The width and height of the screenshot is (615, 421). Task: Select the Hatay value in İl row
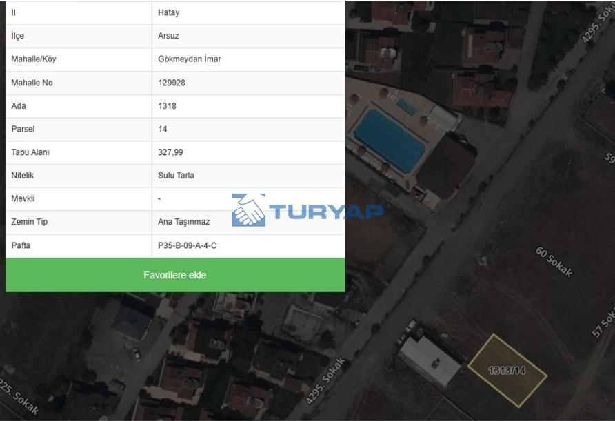click(x=168, y=12)
